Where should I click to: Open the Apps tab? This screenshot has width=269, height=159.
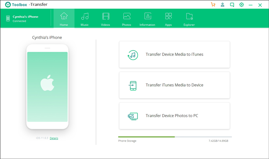(168, 18)
